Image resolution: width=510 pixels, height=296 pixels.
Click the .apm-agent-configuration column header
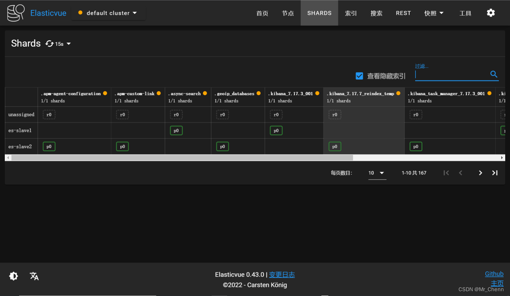(x=74, y=97)
